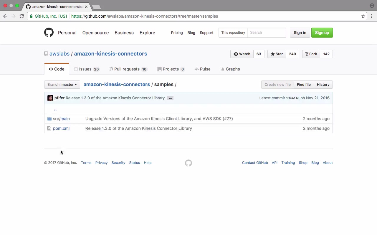This screenshot has height=235, width=377.
Task: Open the pom.xml file
Action: 61,128
